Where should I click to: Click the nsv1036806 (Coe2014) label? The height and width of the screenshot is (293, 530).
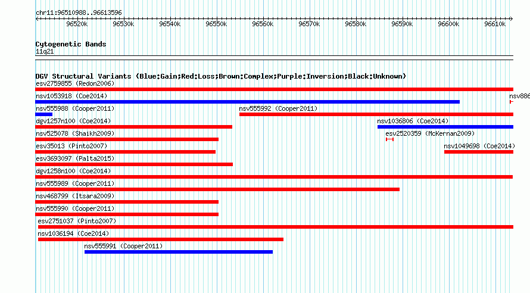point(413,121)
